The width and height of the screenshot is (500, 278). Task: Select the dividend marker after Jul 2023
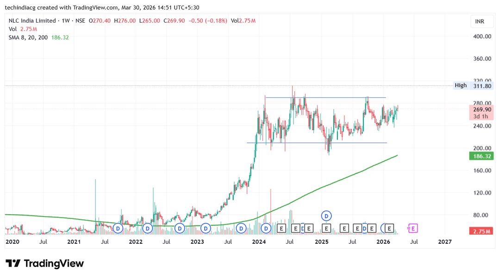pyautogui.click(x=241, y=229)
